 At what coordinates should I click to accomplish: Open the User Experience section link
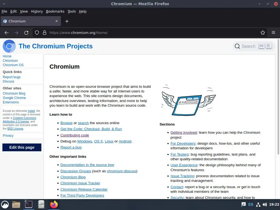pyautogui.click(x=184, y=165)
